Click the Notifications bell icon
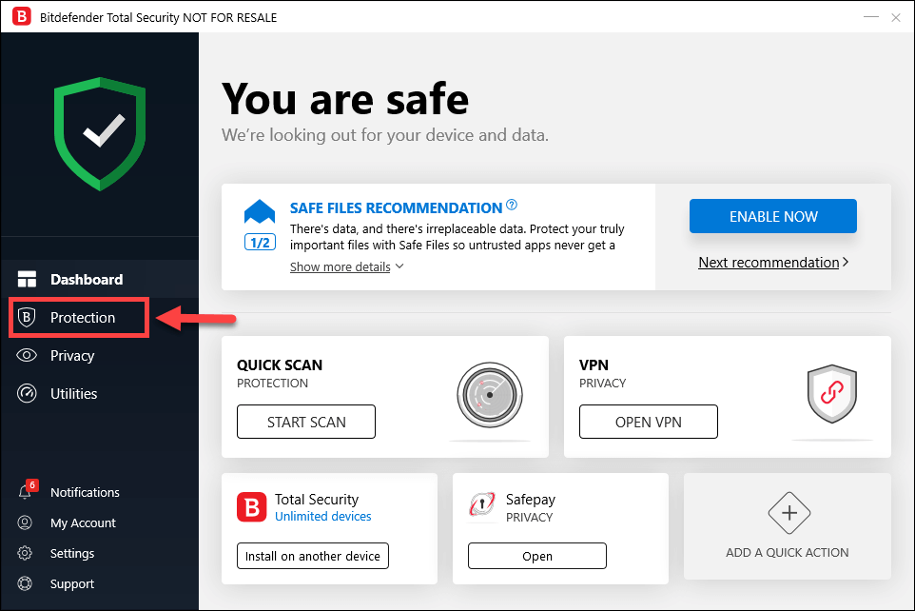915x611 pixels. pyautogui.click(x=26, y=492)
